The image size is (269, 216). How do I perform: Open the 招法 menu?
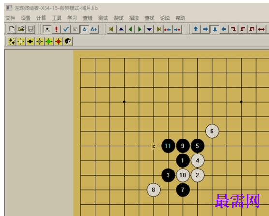134,18
